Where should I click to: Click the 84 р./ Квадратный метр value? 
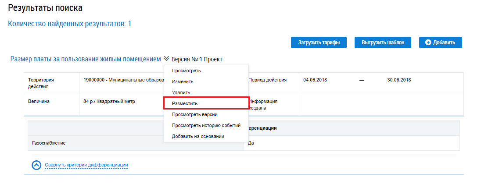[x=109, y=102]
